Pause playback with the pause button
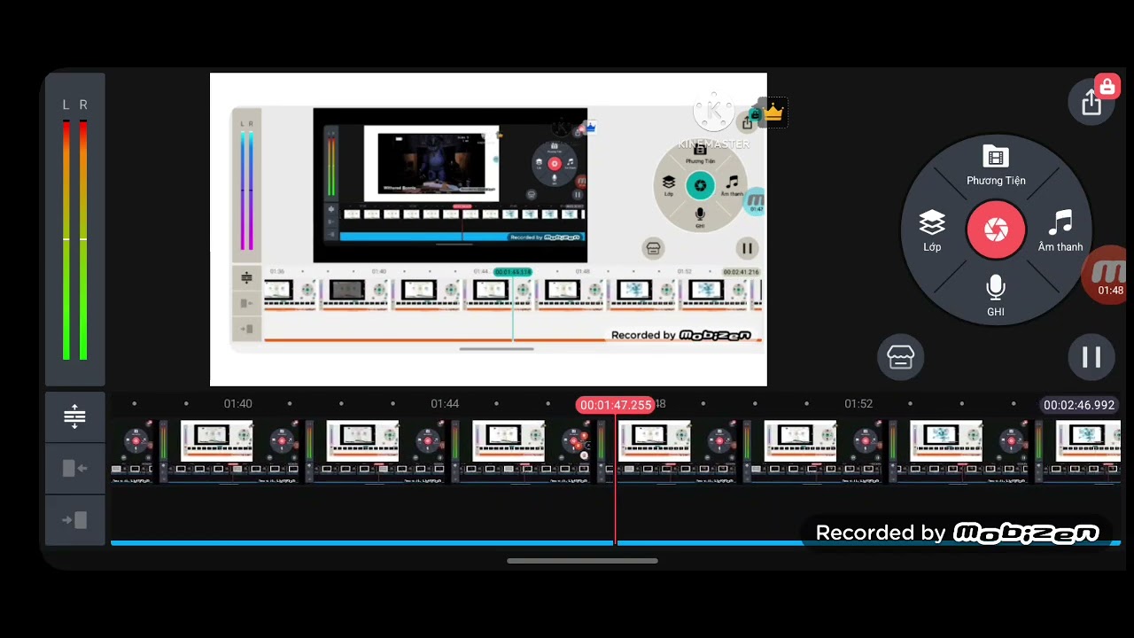Image resolution: width=1134 pixels, height=638 pixels. [1091, 357]
